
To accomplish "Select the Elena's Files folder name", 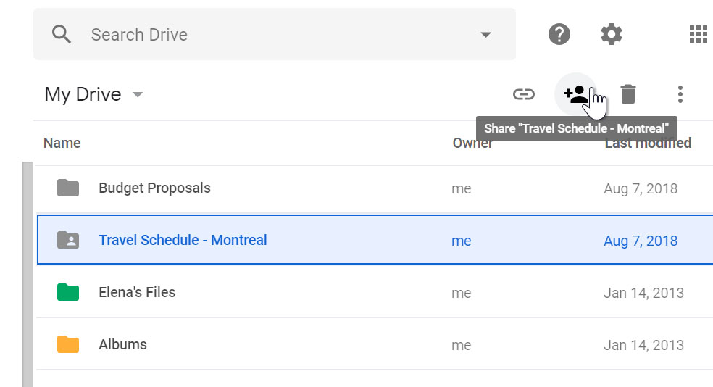I will click(137, 293).
